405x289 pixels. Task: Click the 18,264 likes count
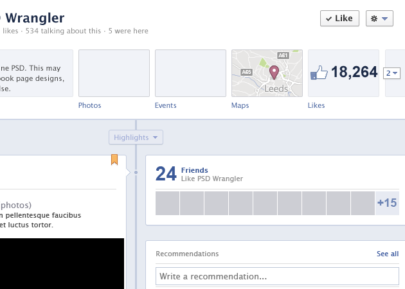(x=354, y=72)
